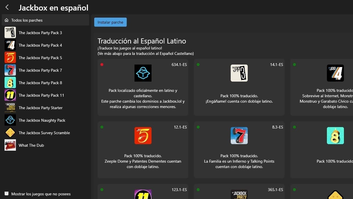
Task: Click version label 8.3-ES
Action: [x=278, y=127]
